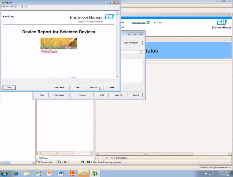
Task: Click Cancel in Preview window
Action: click(x=111, y=88)
